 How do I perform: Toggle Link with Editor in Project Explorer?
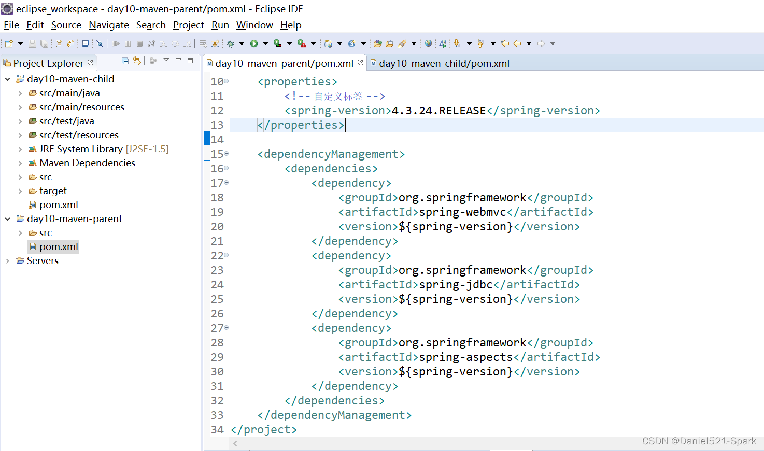tap(137, 61)
